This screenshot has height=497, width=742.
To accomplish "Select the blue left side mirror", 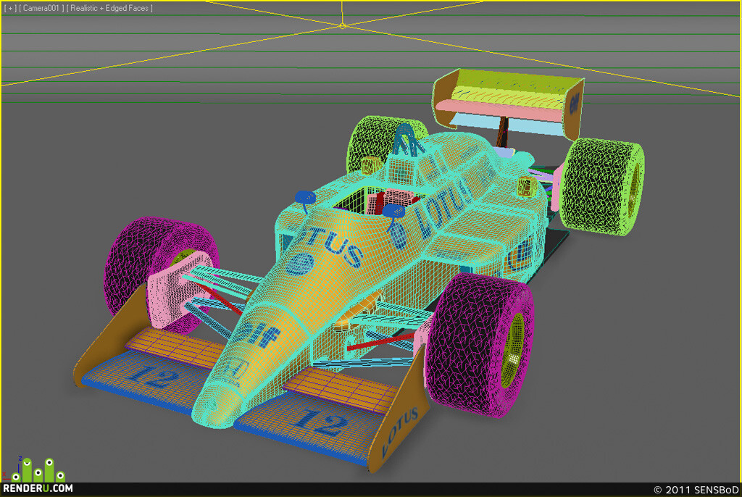I will [x=305, y=197].
